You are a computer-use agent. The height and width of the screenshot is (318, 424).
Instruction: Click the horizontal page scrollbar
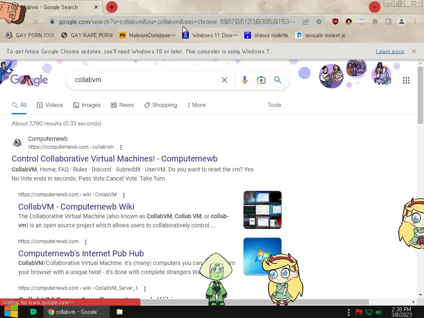tap(254, 302)
